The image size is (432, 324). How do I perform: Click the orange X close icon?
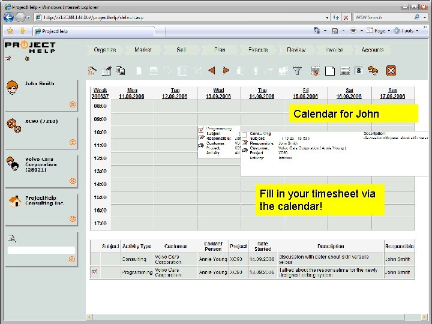[391, 71]
